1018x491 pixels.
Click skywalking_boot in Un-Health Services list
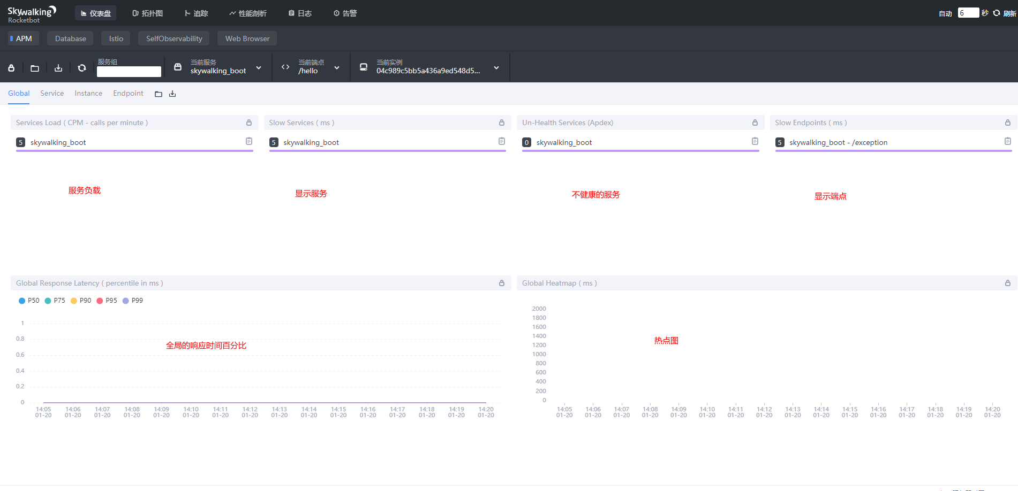[x=564, y=142]
